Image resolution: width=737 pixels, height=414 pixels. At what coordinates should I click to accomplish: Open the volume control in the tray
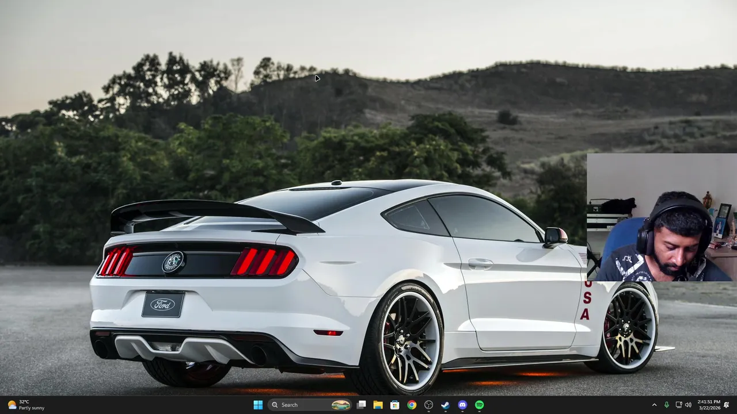tap(687, 405)
